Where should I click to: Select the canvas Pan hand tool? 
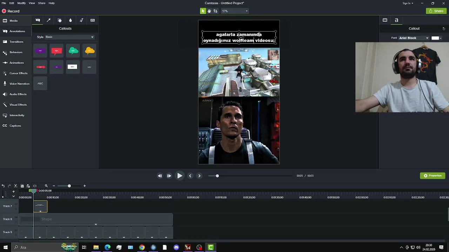pyautogui.click(x=209, y=11)
